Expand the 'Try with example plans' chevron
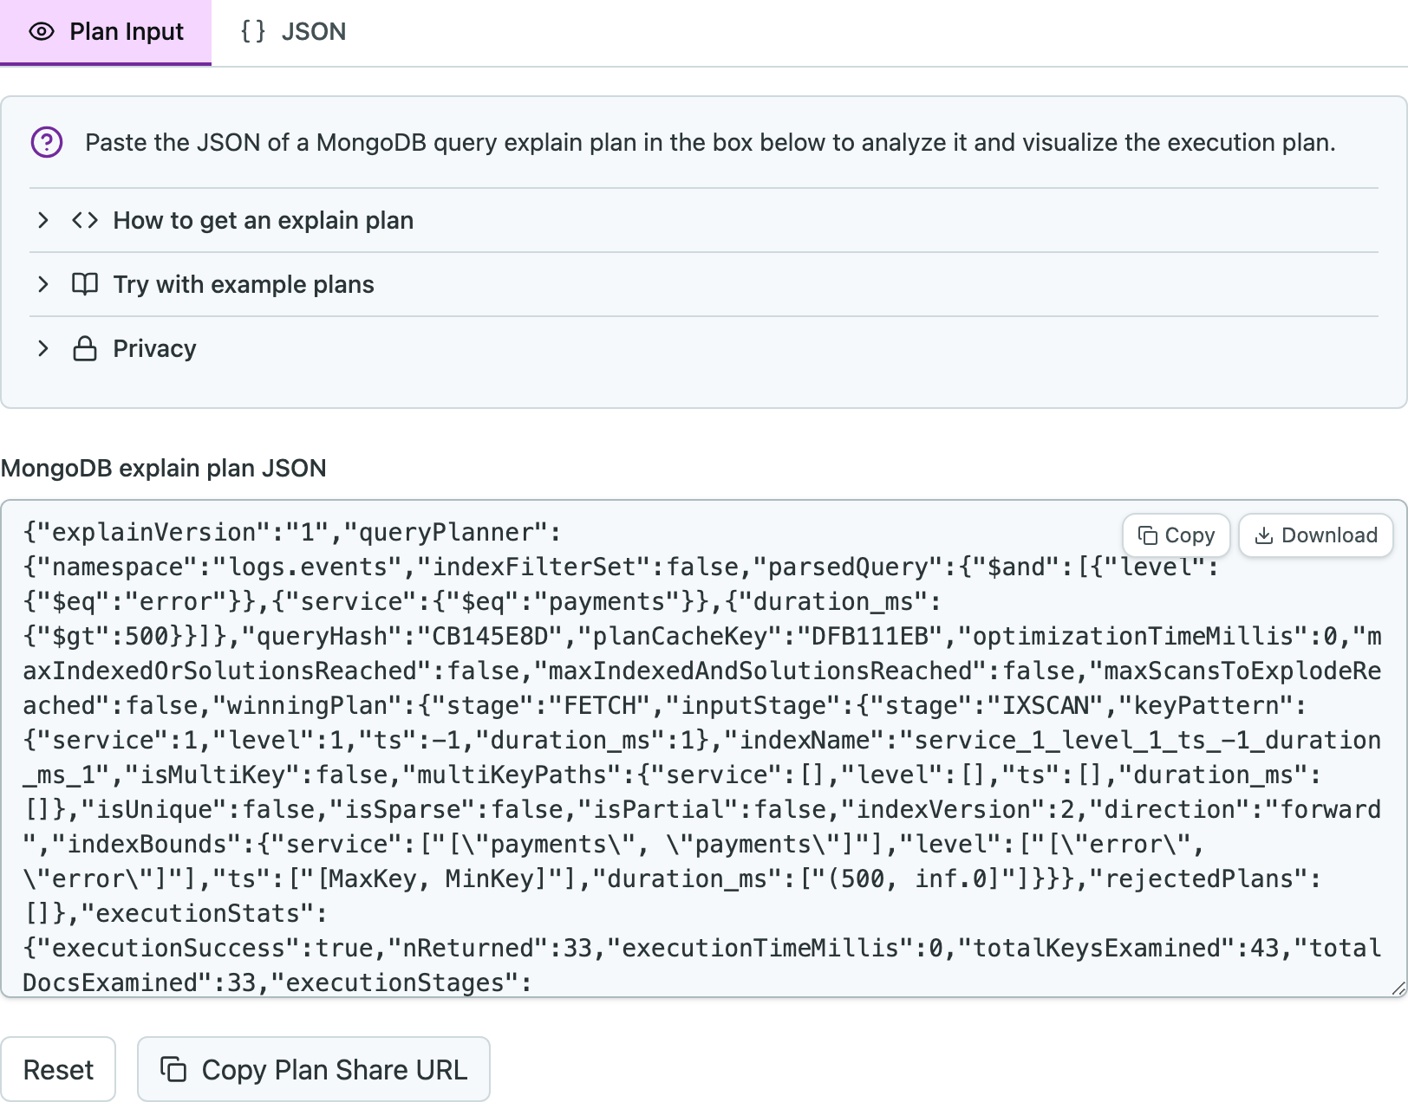 (x=43, y=284)
